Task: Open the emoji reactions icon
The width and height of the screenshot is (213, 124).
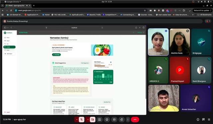Action: tap(107, 120)
